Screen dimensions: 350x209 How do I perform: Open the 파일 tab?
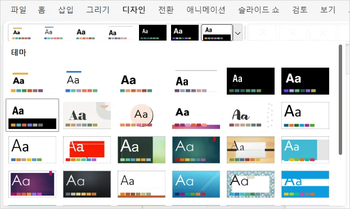[x=19, y=10]
